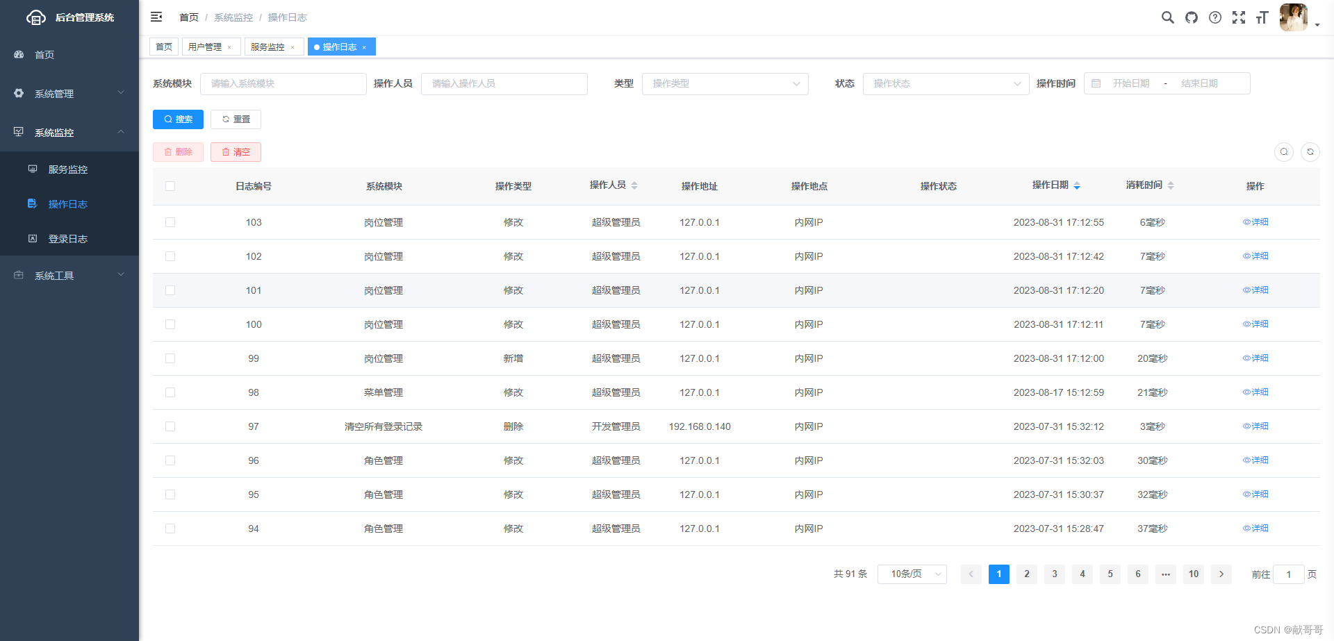Open the help question-mark icon
This screenshot has width=1334, height=641.
[x=1215, y=17]
